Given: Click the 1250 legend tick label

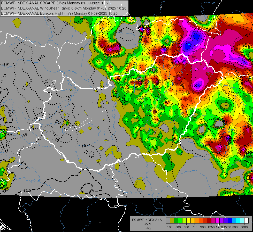Looking at the screenshot, I should (211, 227).
